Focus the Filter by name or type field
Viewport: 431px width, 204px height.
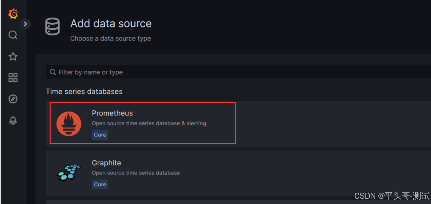238,72
